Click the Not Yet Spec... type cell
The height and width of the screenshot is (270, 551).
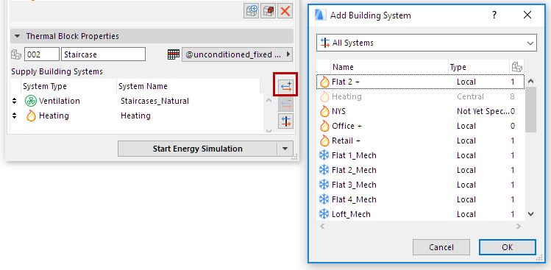coord(483,111)
